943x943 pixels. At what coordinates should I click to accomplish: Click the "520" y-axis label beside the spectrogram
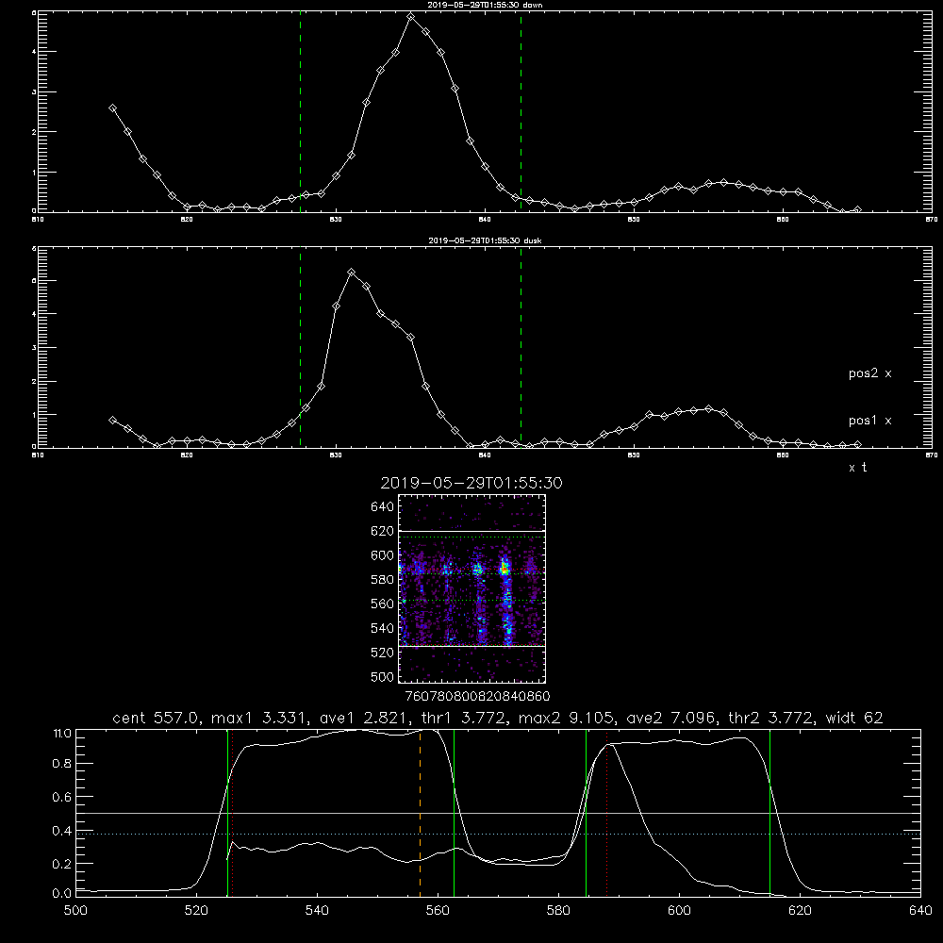point(383,653)
